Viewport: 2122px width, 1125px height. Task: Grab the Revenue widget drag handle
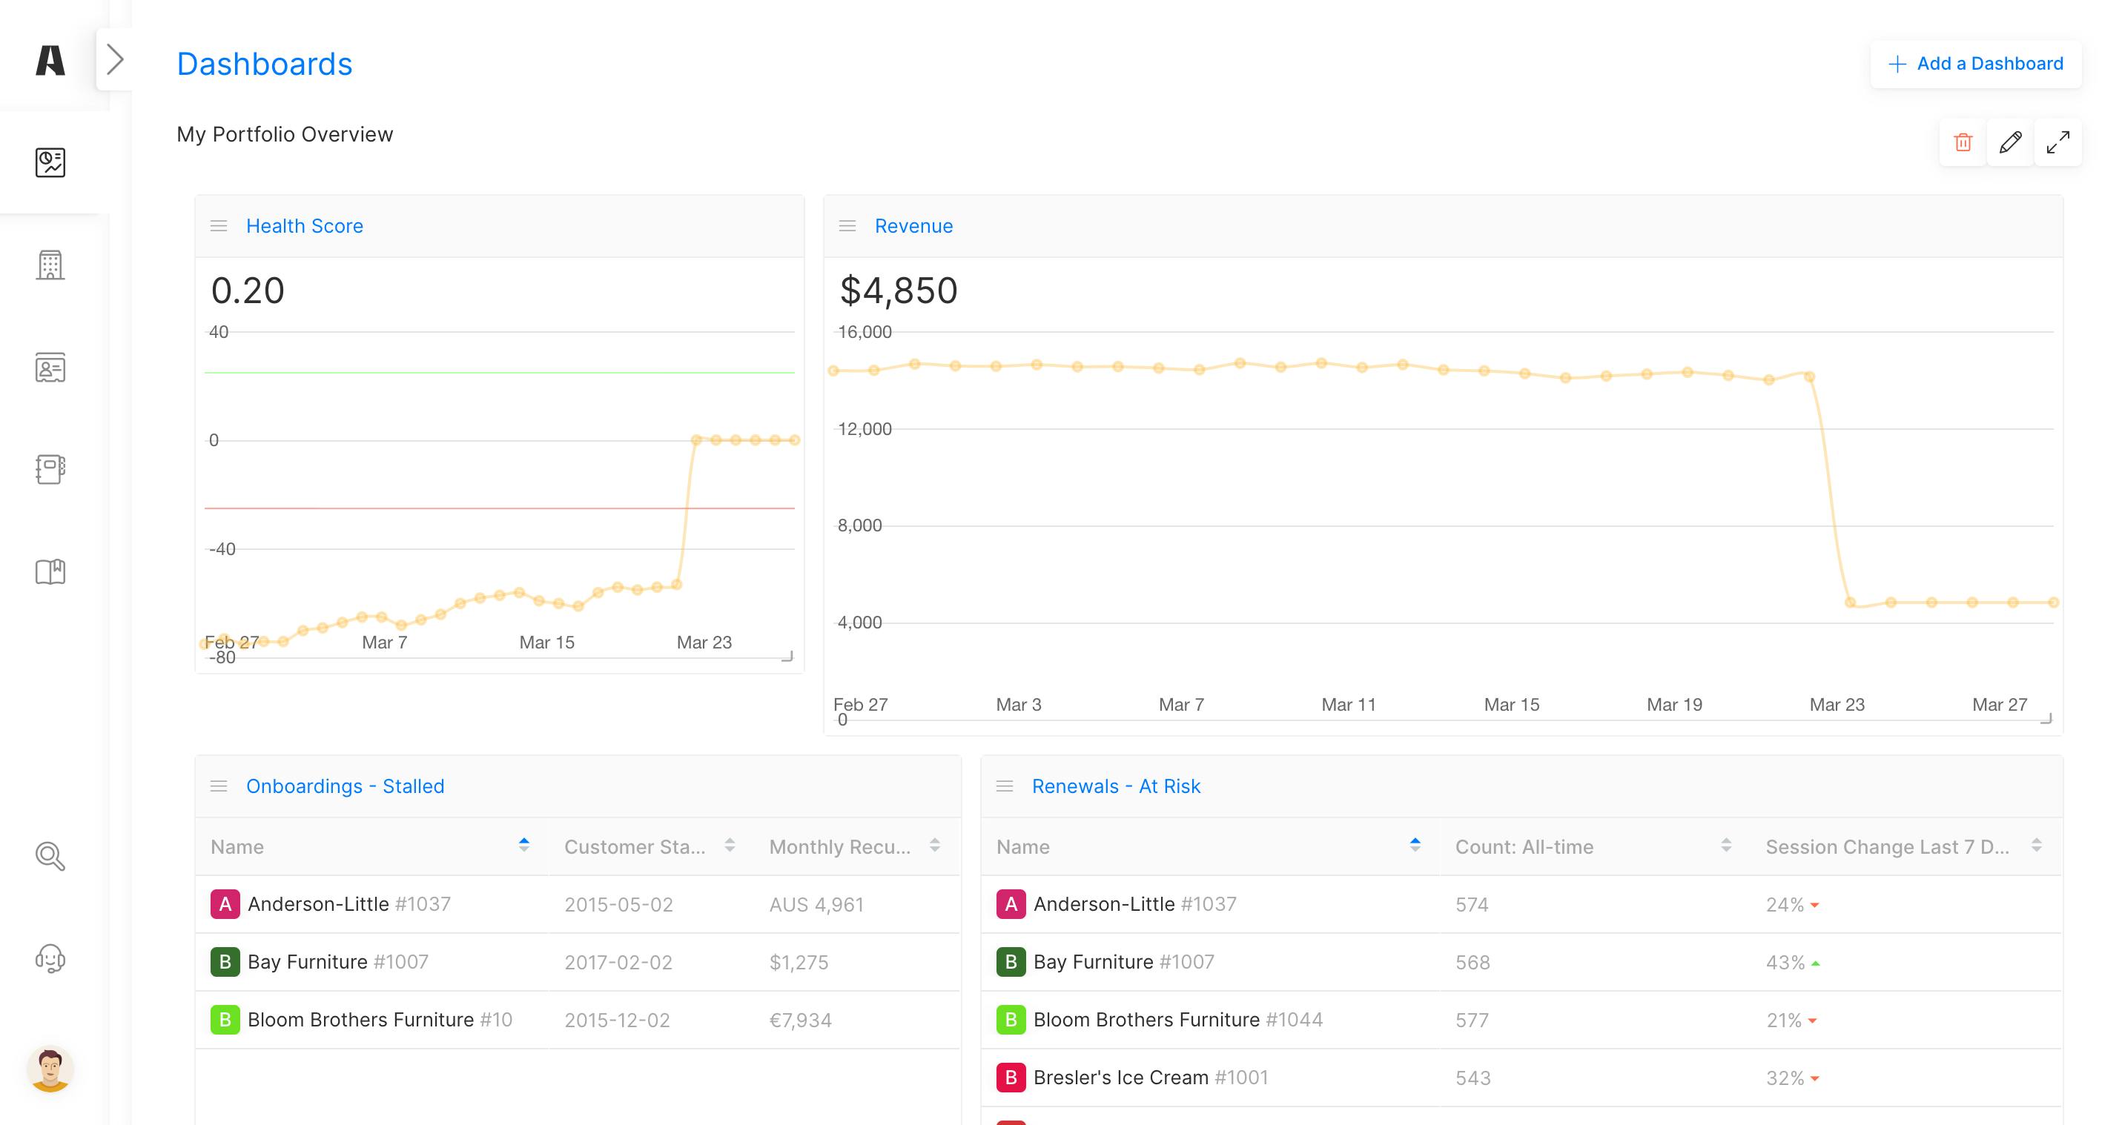point(847,225)
